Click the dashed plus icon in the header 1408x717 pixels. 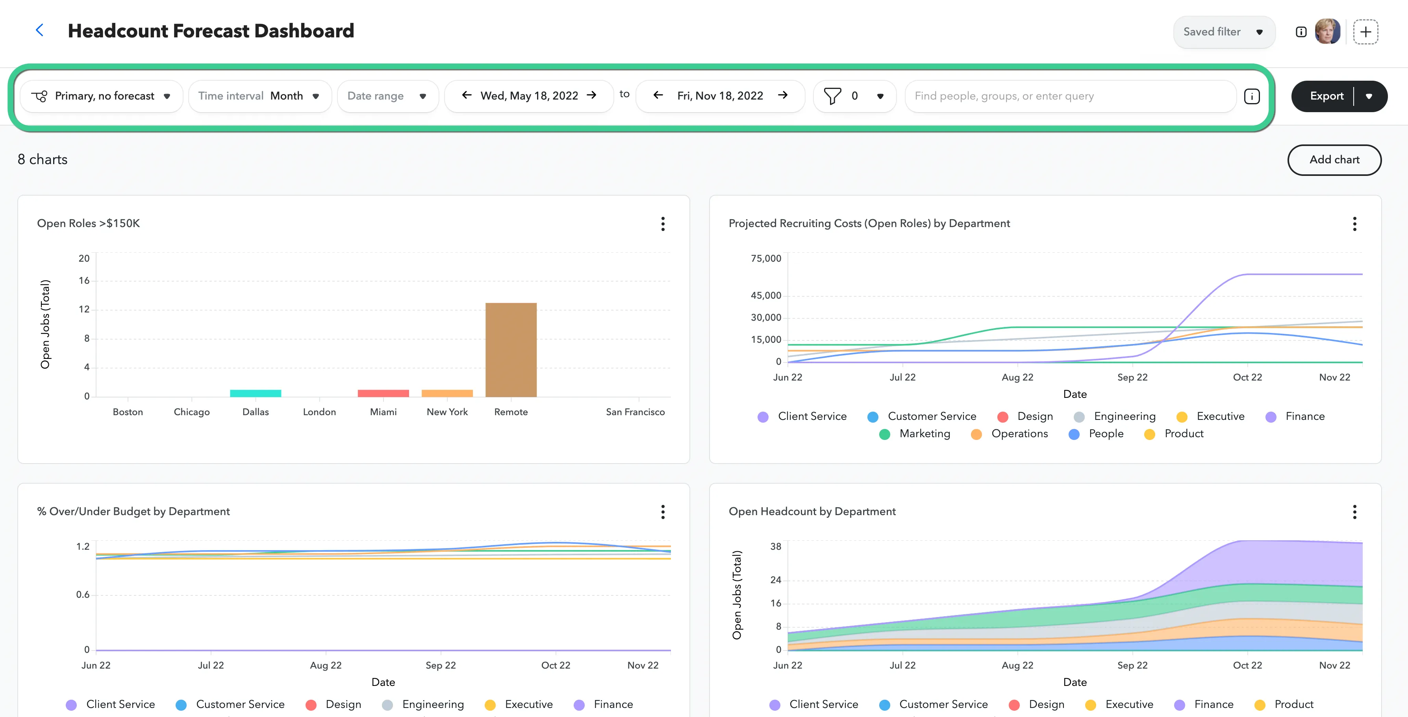1365,32
